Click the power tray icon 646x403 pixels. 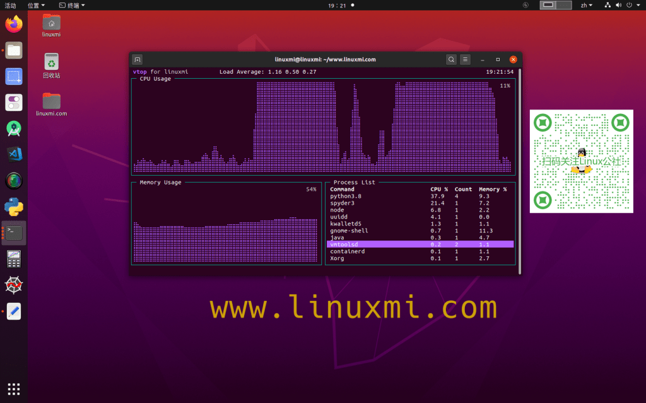[x=629, y=5]
